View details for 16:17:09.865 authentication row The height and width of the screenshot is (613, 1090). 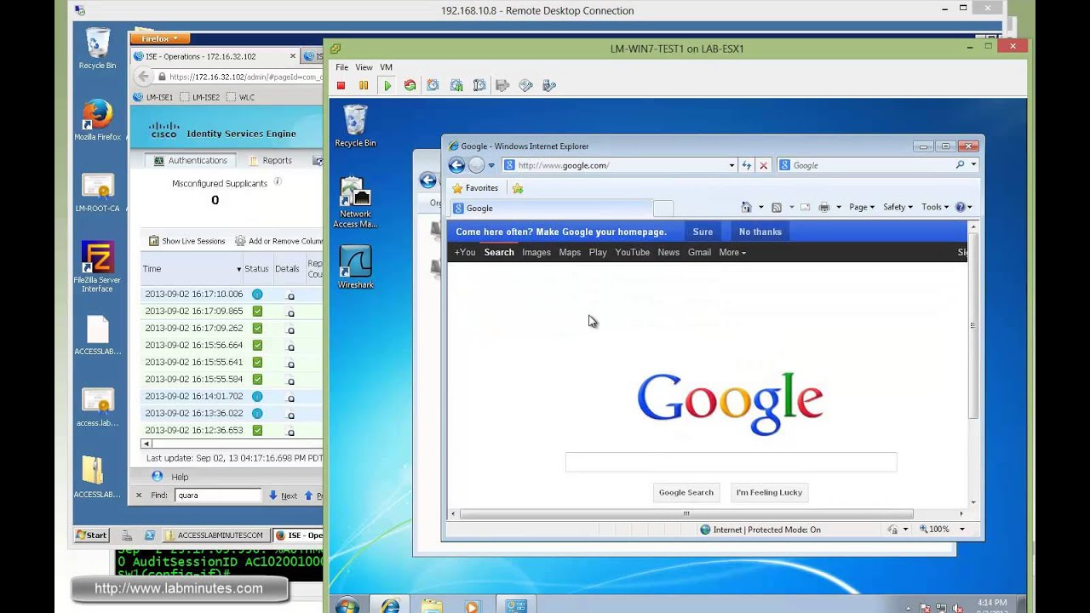290,312
